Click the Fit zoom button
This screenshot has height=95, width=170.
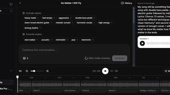20,71
